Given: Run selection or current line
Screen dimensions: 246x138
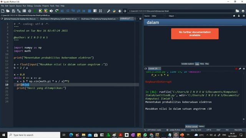Looking at the screenshot, I should coord(51,11).
